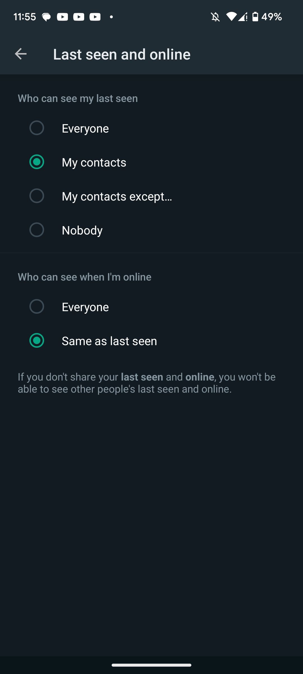Choose Nobody for last seen
303x674 pixels.
(x=37, y=230)
